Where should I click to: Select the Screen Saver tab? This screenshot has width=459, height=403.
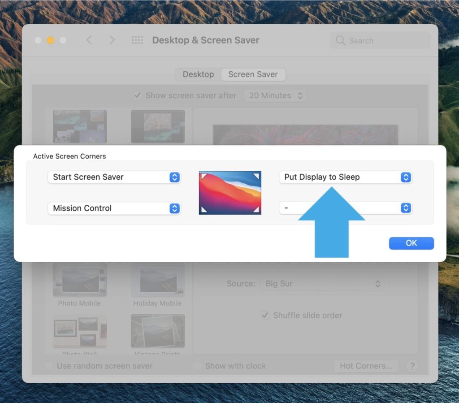point(253,74)
